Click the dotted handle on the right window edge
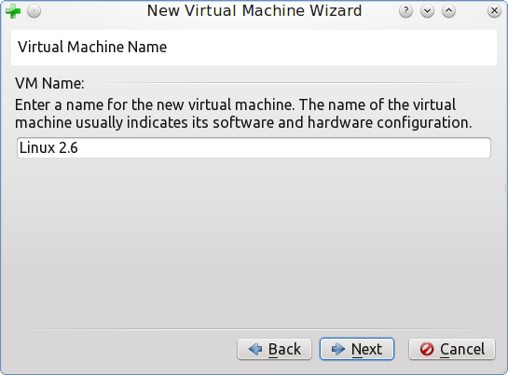 pyautogui.click(x=506, y=187)
